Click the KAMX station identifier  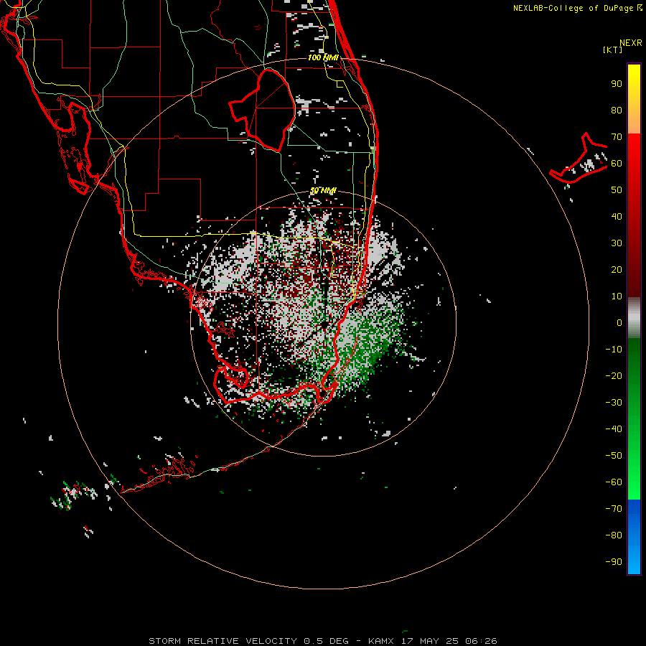coord(381,641)
